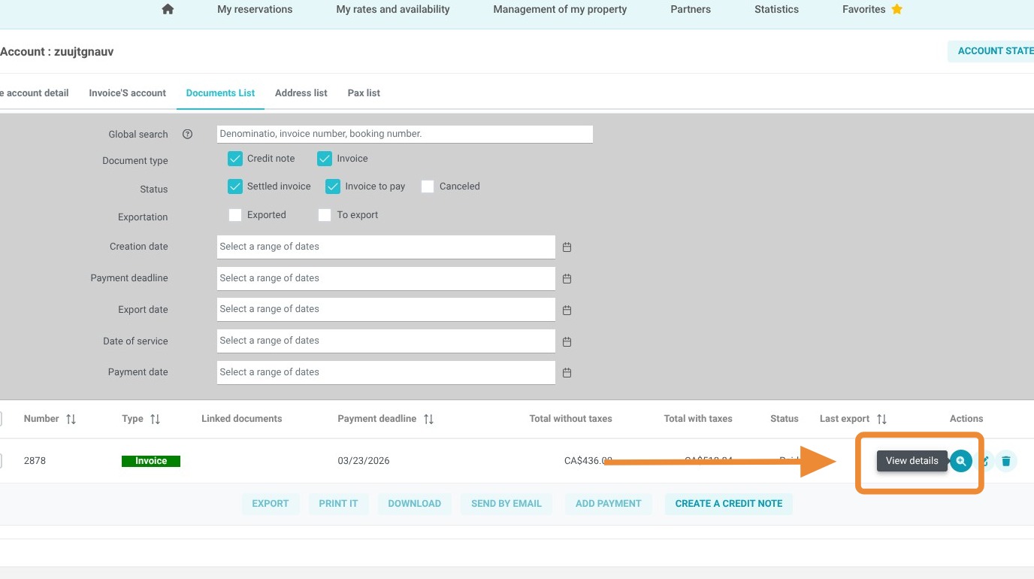This screenshot has height=579, width=1034.
Task: Click the EXPORT button
Action: click(x=271, y=504)
